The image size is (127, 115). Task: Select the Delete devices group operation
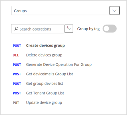[44, 55]
